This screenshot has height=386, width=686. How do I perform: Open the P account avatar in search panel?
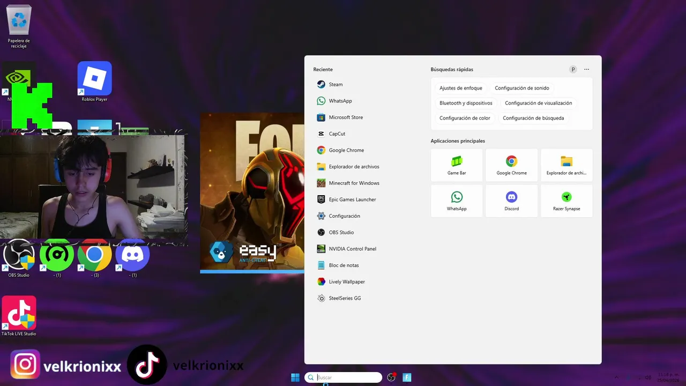click(573, 69)
